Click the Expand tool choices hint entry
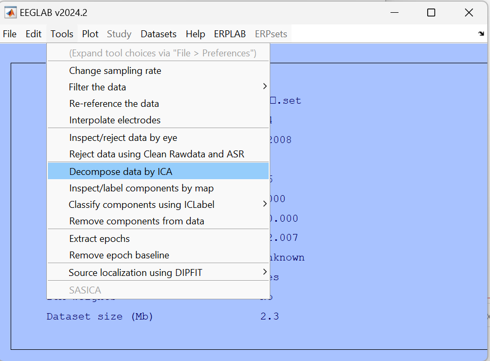 (x=158, y=53)
